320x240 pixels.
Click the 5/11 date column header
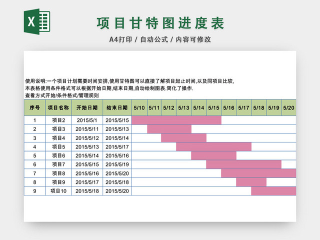[x=154, y=107]
